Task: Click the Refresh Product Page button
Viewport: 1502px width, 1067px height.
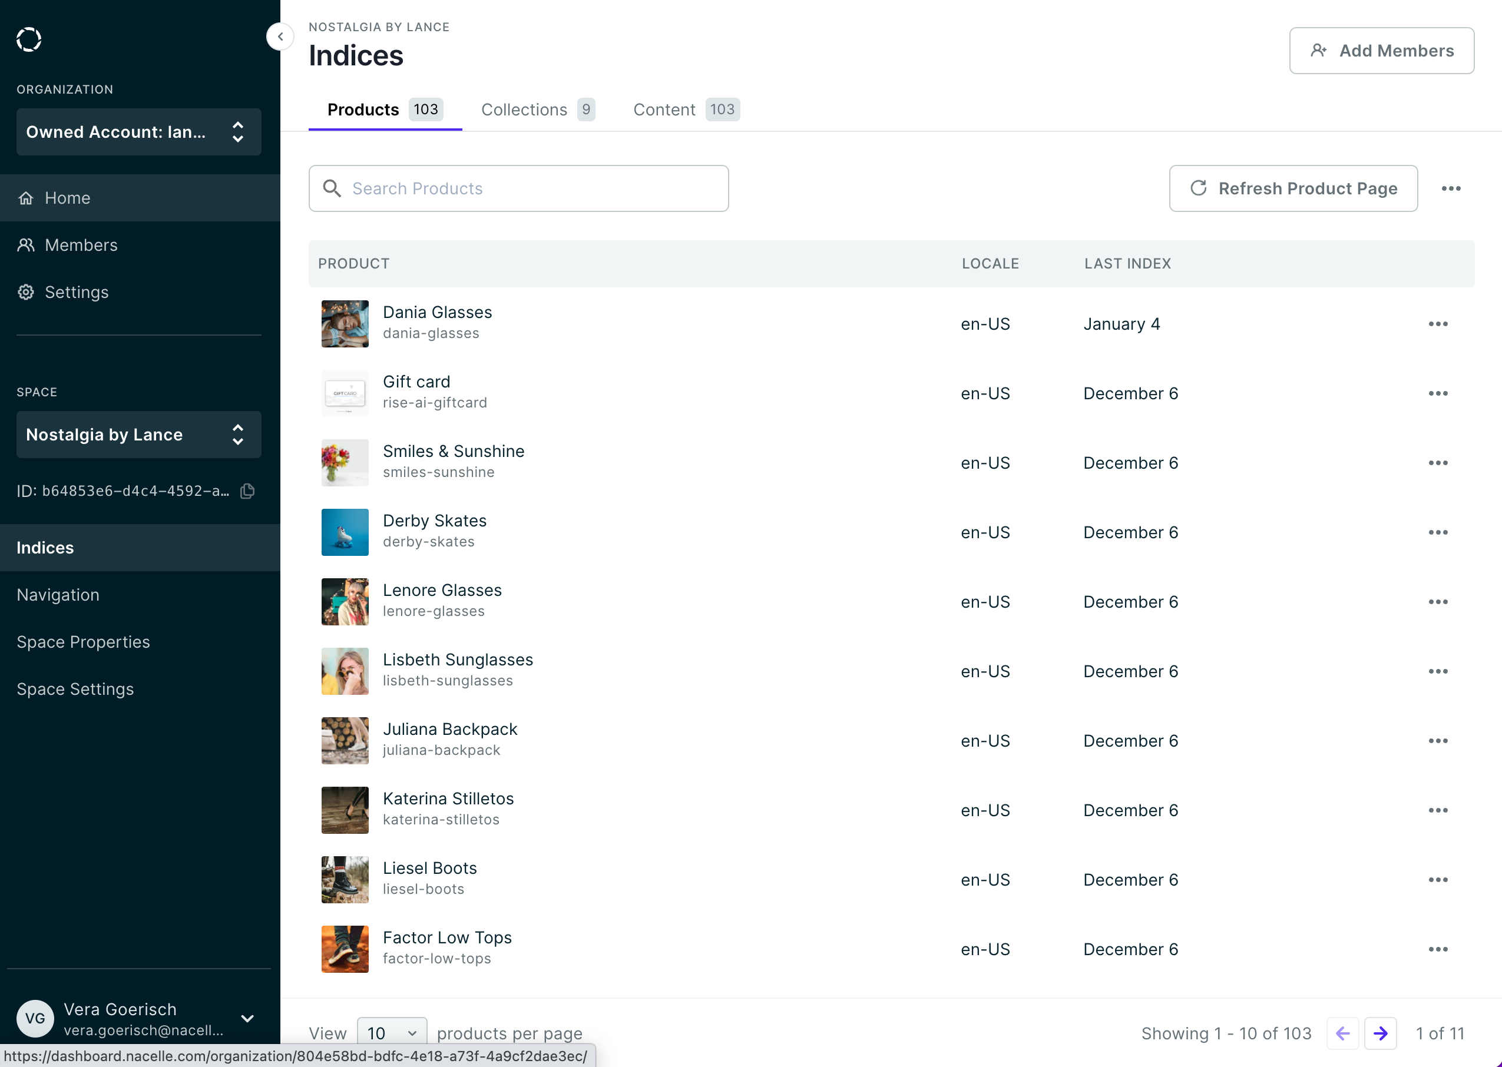Action: coord(1292,188)
